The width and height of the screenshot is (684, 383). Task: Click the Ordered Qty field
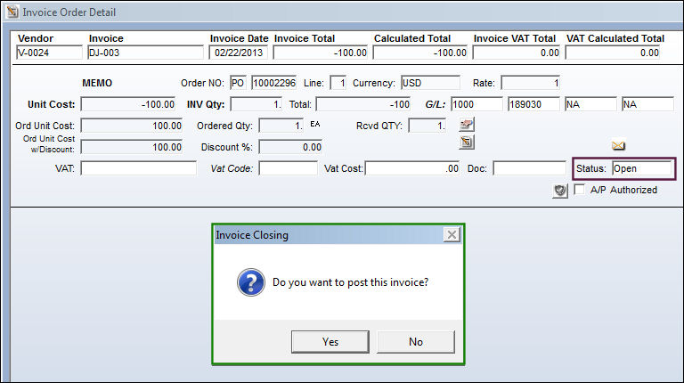tap(281, 126)
